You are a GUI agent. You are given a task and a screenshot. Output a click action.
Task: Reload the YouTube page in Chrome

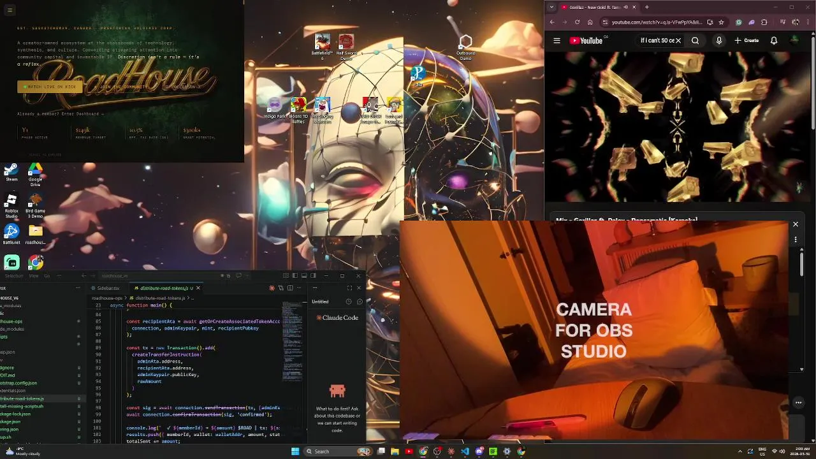point(578,22)
